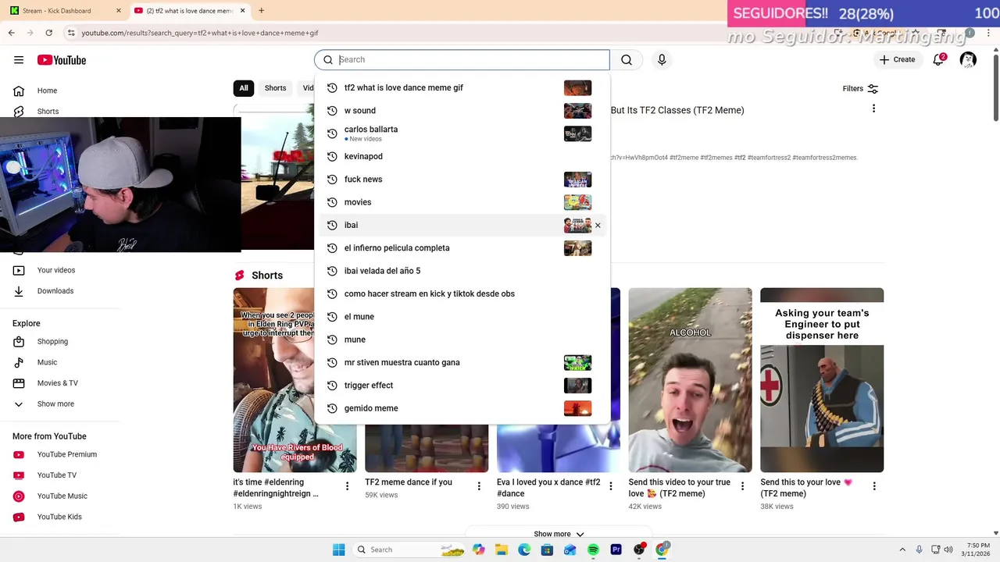This screenshot has height=562, width=1000.
Task: Remove the 'ibai' suggestion with X
Action: pos(598,226)
